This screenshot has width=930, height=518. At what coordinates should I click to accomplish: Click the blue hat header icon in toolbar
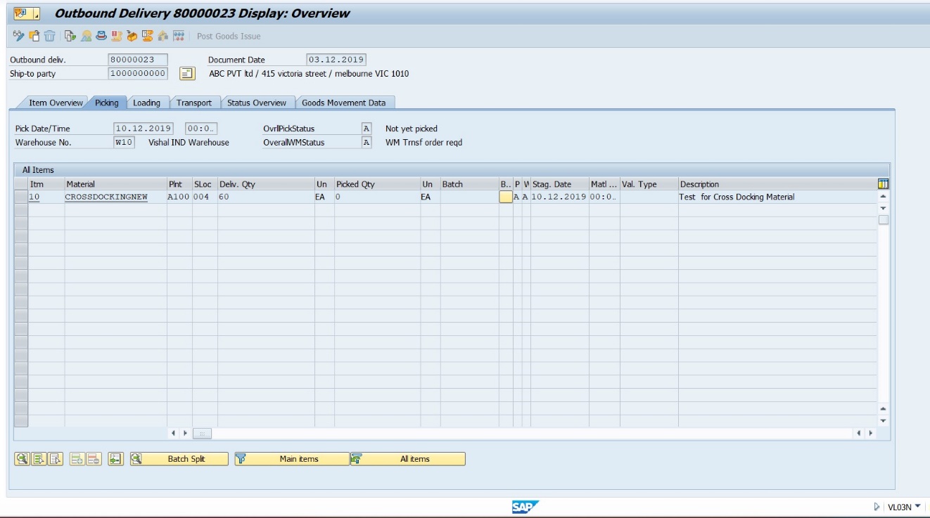(x=101, y=36)
